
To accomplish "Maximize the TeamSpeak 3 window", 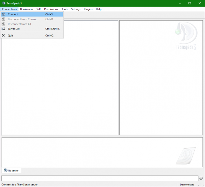I will click(190, 3).
